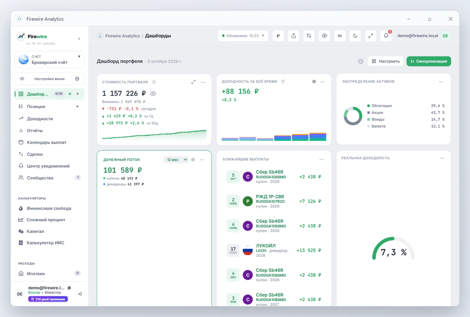Open more options on Ближайшие выплаты card
Image resolution: width=470 pixels, height=317 pixels.
pyautogui.click(x=321, y=159)
